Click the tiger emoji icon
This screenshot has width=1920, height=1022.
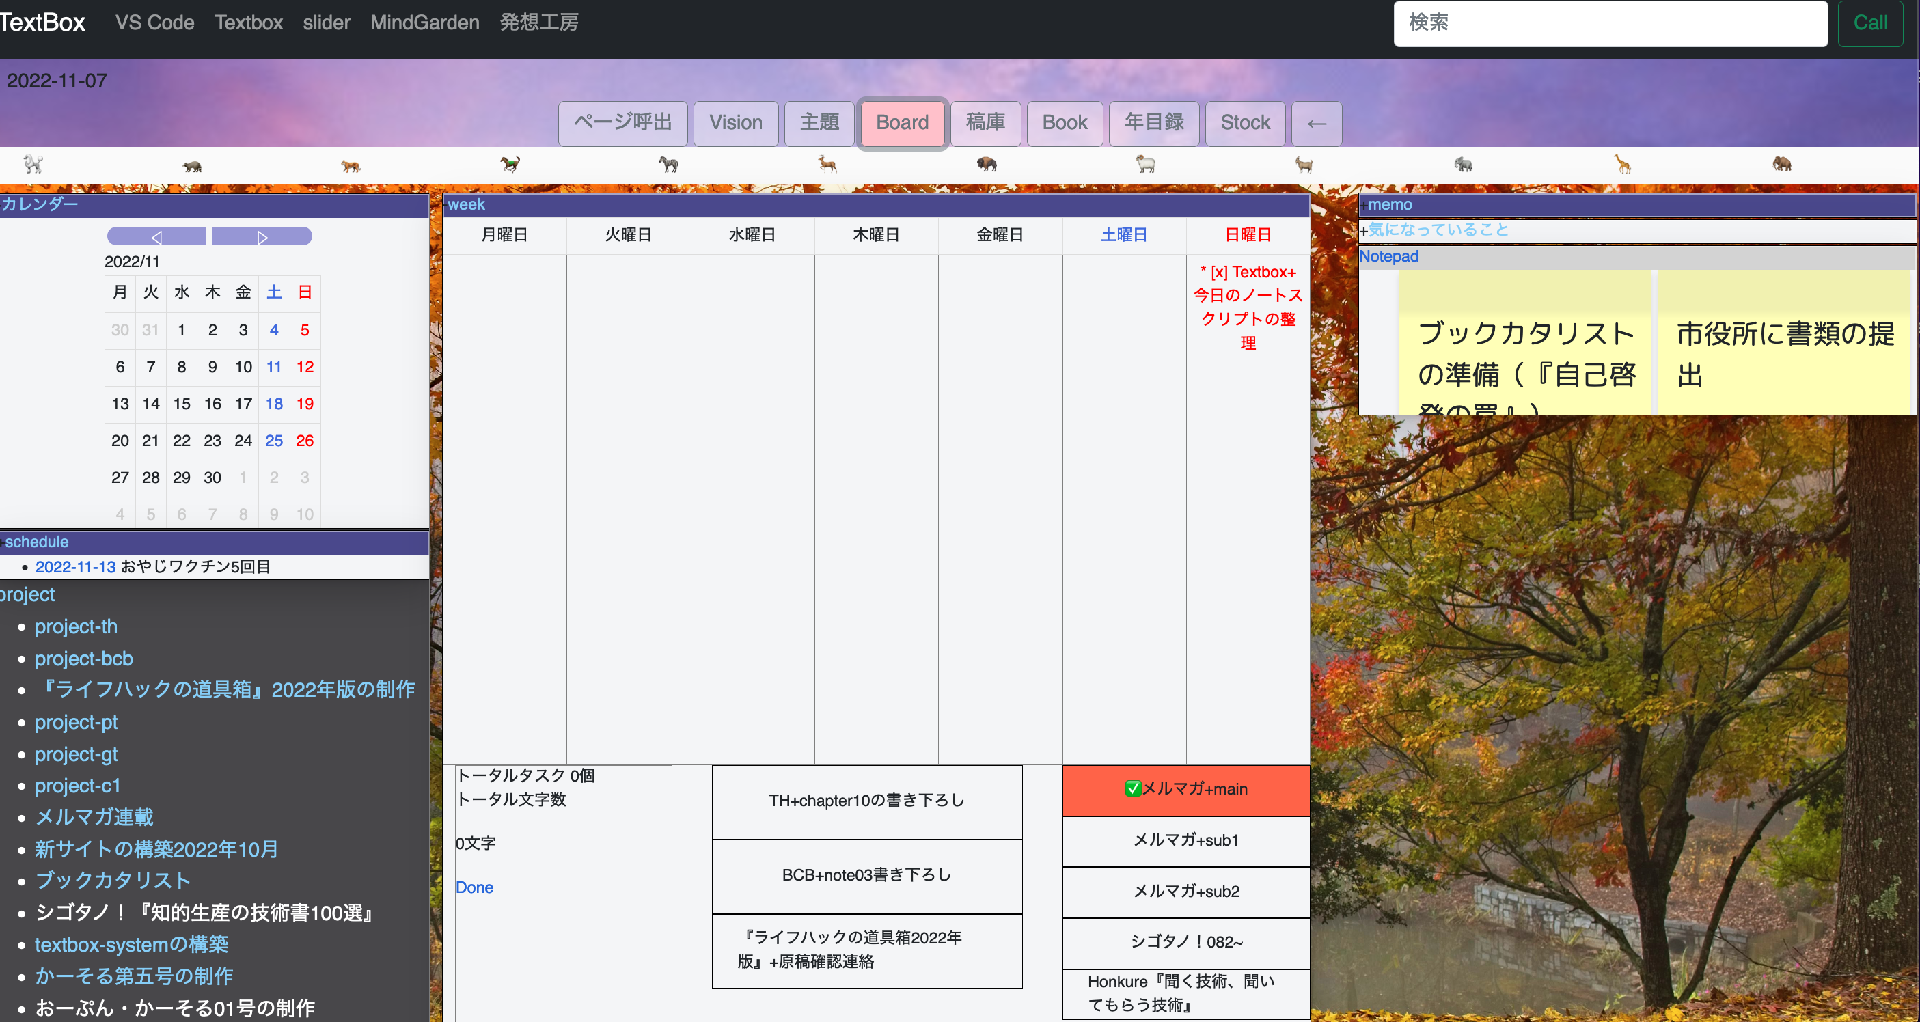351,164
